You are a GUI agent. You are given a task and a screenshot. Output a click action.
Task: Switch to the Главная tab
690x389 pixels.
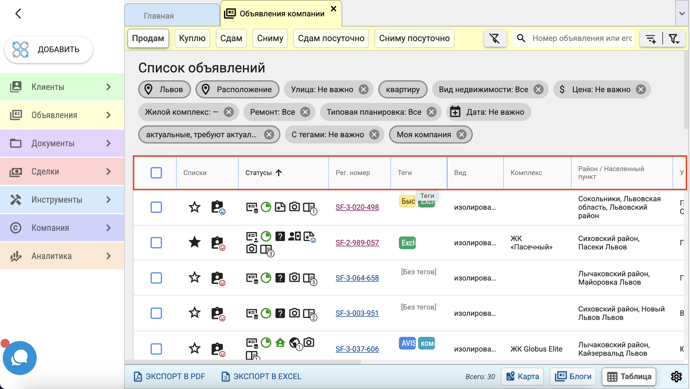(172, 16)
